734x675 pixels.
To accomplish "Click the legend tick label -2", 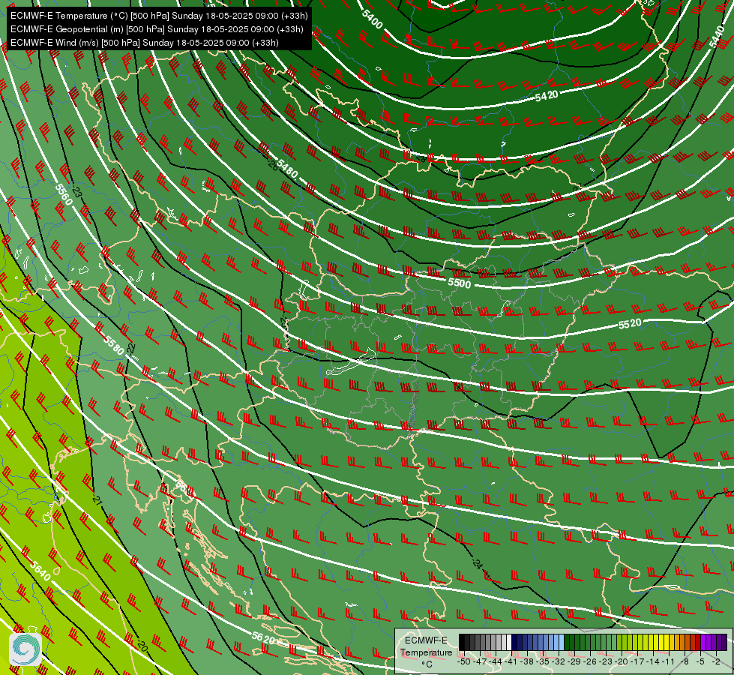I will point(716,662).
